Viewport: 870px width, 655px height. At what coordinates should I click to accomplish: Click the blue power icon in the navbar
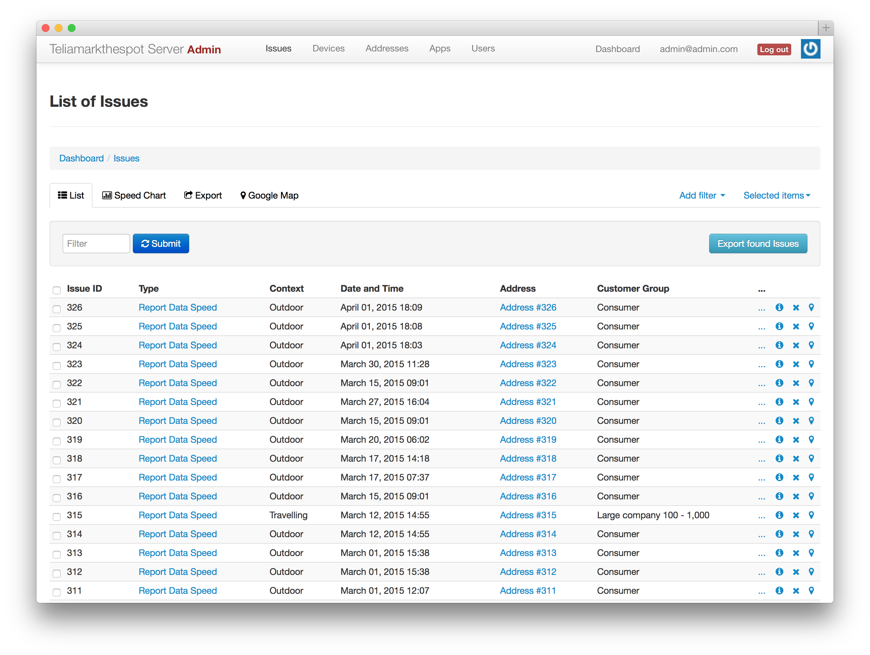[810, 49]
